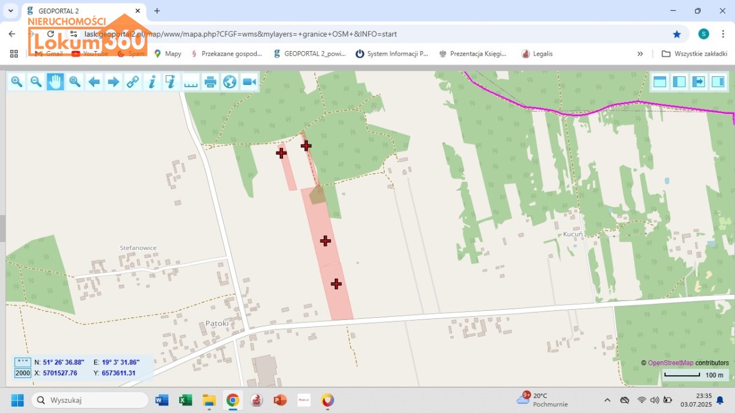Click the Stefanowice village label
735x413 pixels.
pyautogui.click(x=138, y=248)
